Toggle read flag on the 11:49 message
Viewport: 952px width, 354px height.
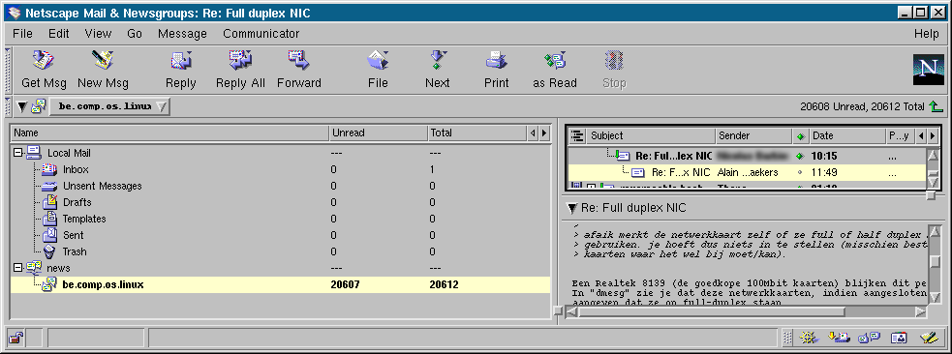(x=800, y=173)
